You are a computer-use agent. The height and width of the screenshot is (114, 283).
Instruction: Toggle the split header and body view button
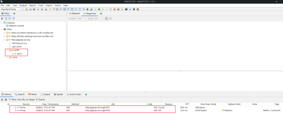tap(110, 19)
